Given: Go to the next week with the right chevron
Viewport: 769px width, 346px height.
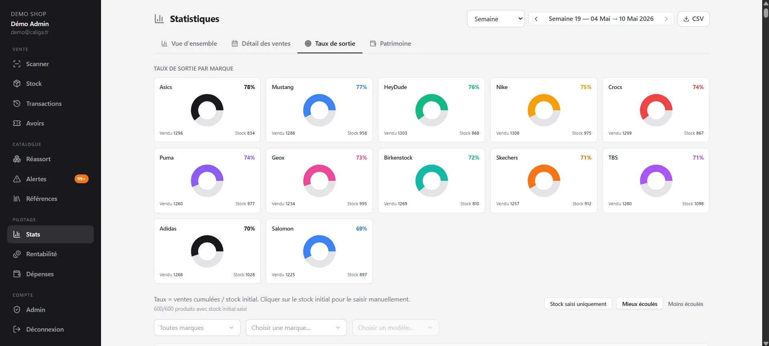Looking at the screenshot, I should [x=666, y=19].
